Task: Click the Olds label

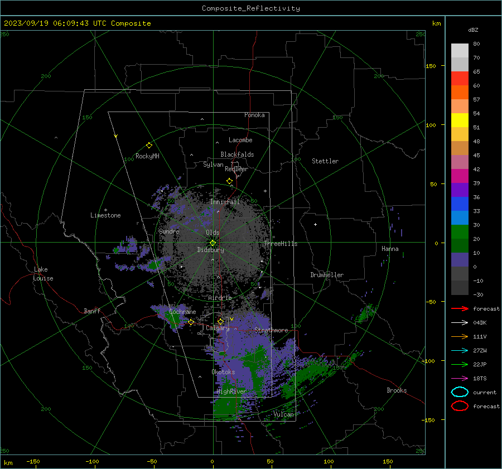Action: coord(213,233)
